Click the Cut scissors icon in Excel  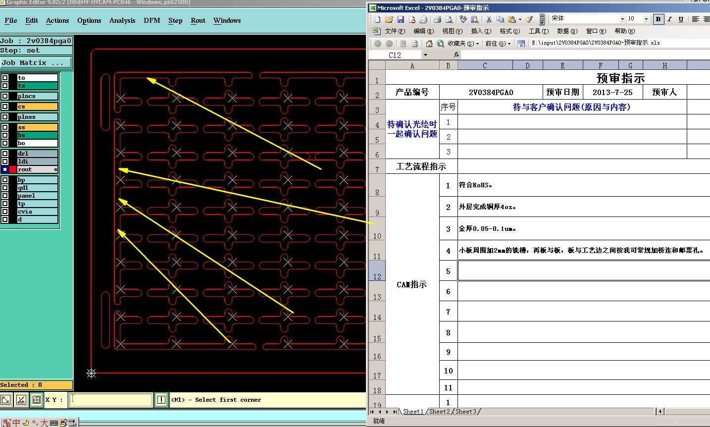[489, 19]
